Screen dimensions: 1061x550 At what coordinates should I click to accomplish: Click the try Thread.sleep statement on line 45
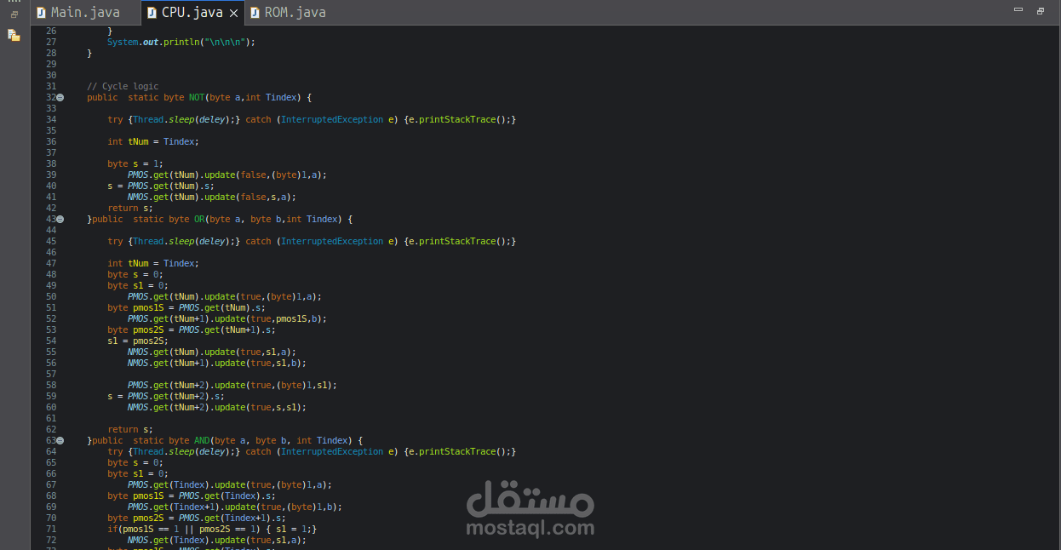312,241
